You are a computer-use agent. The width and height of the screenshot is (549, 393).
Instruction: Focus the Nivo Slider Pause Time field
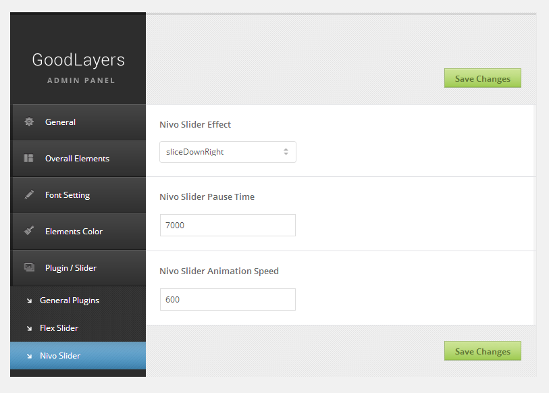pyautogui.click(x=228, y=226)
